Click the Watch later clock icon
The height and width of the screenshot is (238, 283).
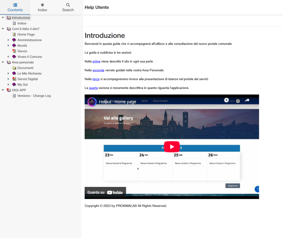[226, 100]
